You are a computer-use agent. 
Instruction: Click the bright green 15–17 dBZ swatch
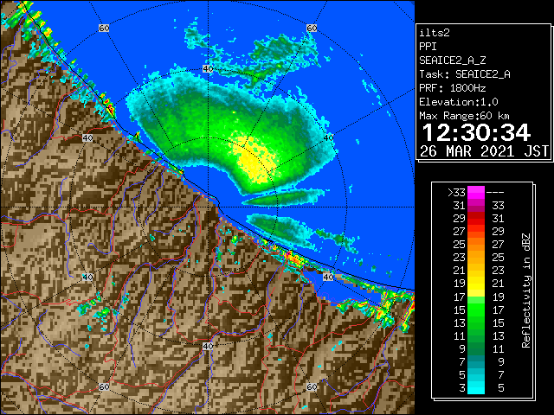pos(475,310)
